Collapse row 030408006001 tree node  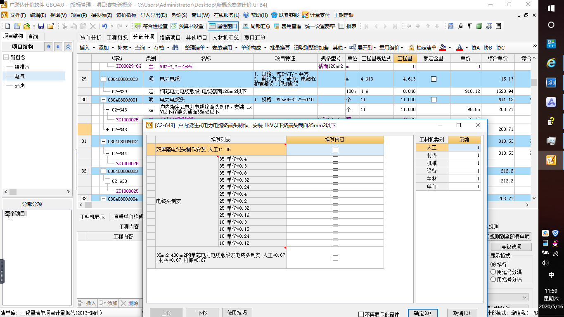click(103, 100)
